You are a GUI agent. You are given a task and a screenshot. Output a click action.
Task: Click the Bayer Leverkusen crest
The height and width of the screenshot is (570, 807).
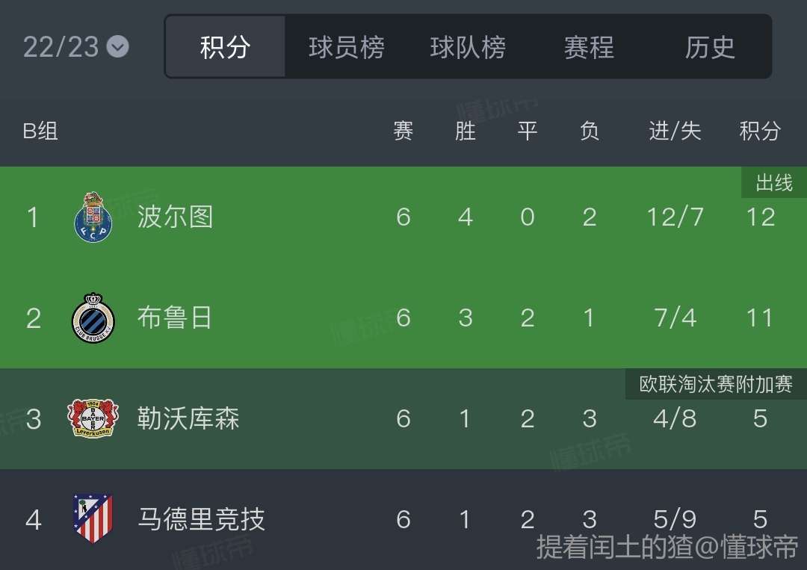[93, 418]
